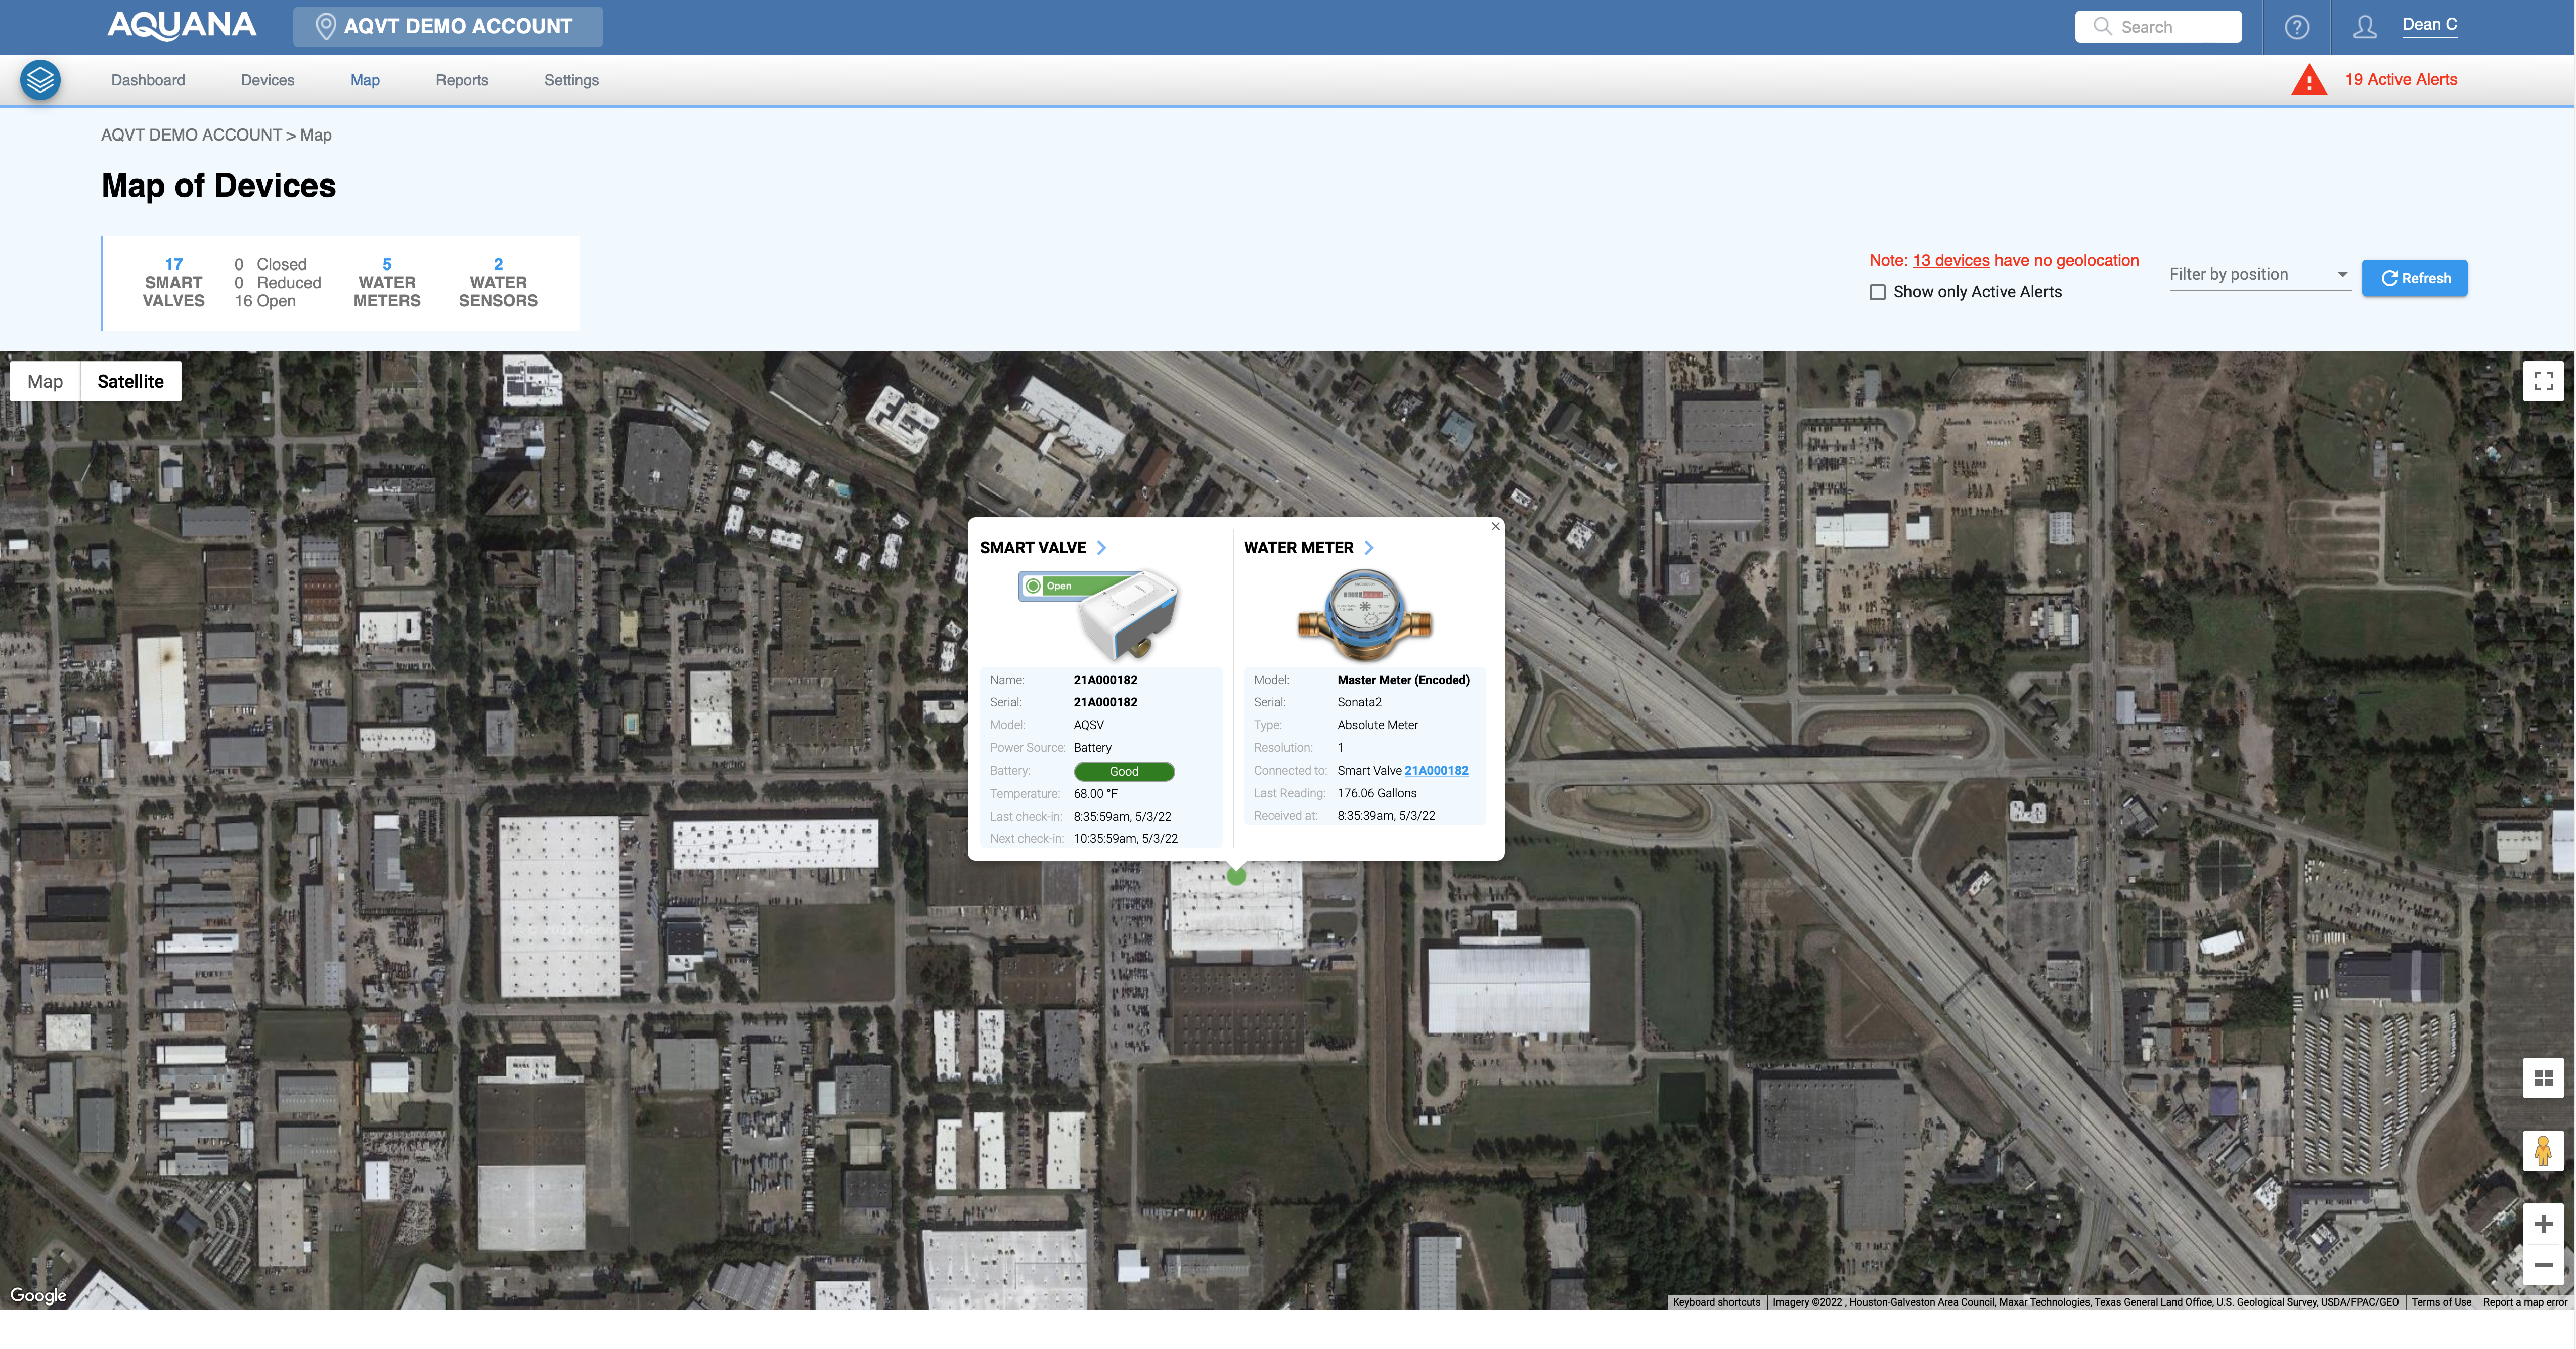The height and width of the screenshot is (1349, 2576).
Task: Open map tilt grid control icon
Action: (x=2542, y=1078)
